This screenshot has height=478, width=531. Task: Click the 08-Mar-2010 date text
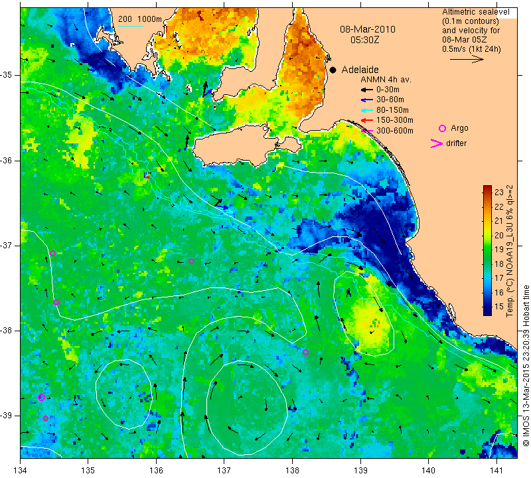tap(368, 29)
